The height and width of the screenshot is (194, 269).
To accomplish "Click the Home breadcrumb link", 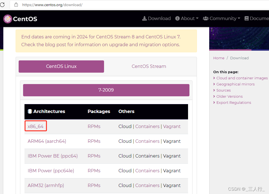I will tap(219, 58).
